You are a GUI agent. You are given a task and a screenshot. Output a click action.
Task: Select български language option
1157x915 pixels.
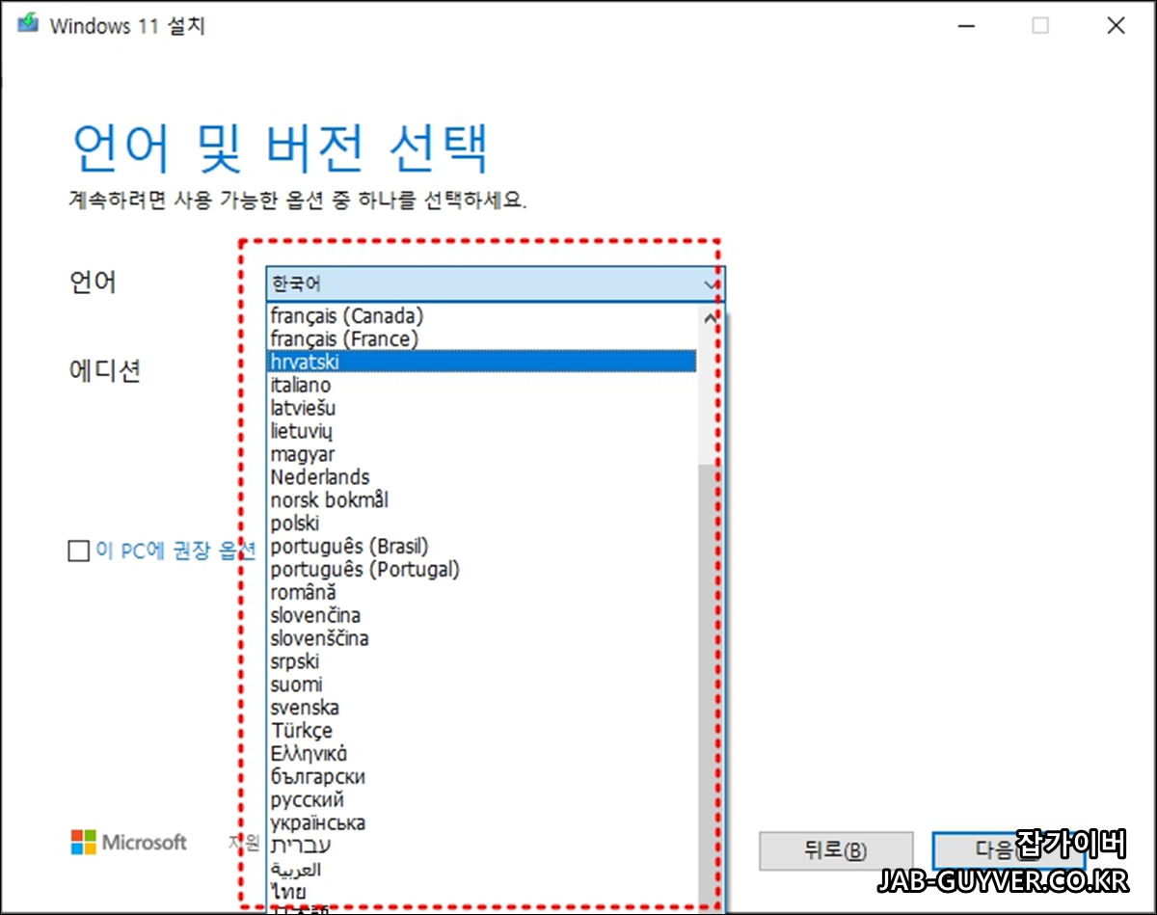482,777
